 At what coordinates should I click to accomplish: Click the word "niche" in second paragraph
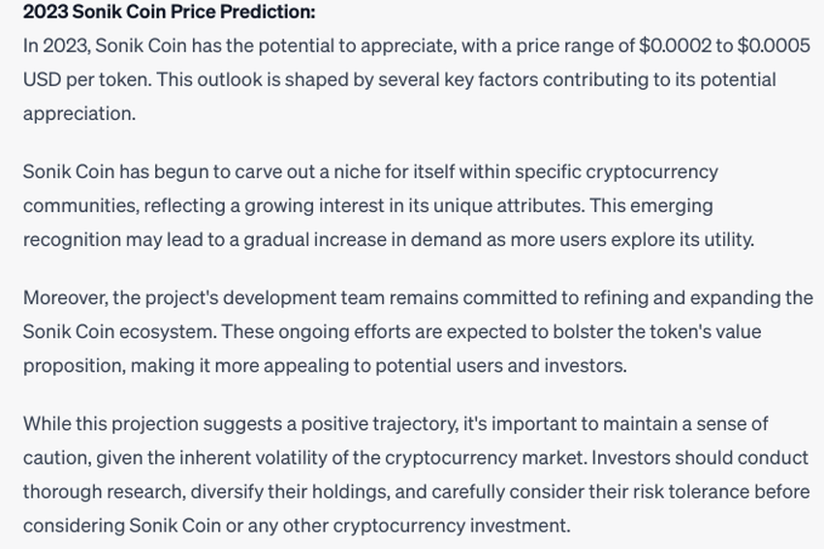pos(357,171)
